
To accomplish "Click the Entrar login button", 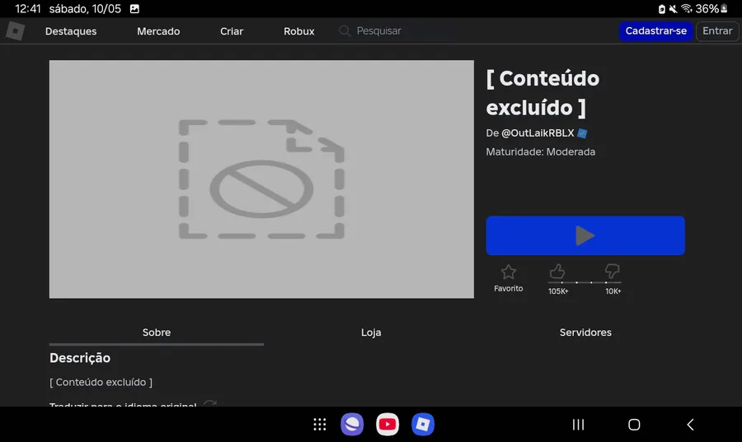I will click(x=717, y=30).
